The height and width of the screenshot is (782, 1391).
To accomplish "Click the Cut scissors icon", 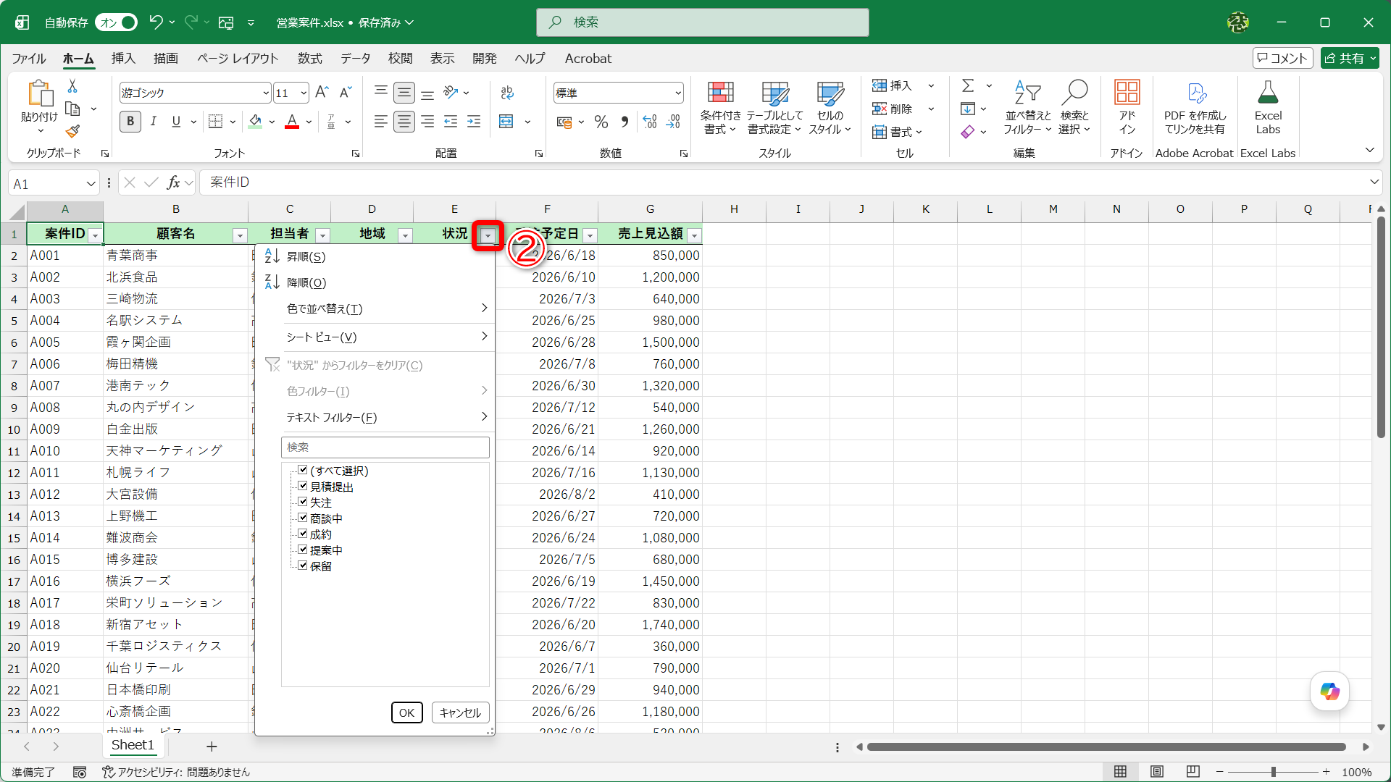I will [72, 86].
